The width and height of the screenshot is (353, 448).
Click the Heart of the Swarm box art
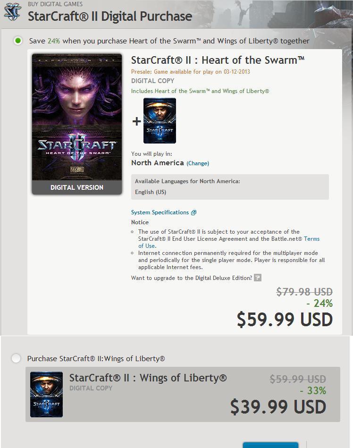(77, 117)
